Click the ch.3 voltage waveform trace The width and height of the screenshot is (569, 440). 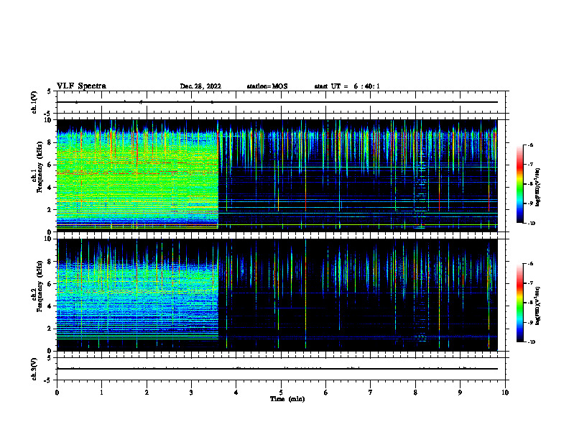pos(277,369)
